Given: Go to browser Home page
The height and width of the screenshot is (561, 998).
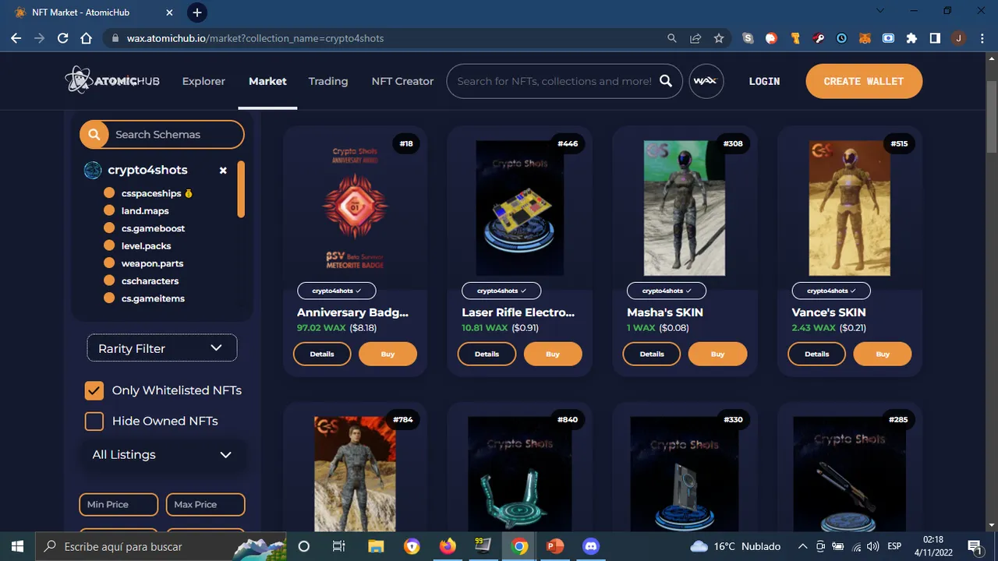Looking at the screenshot, I should click(x=87, y=38).
